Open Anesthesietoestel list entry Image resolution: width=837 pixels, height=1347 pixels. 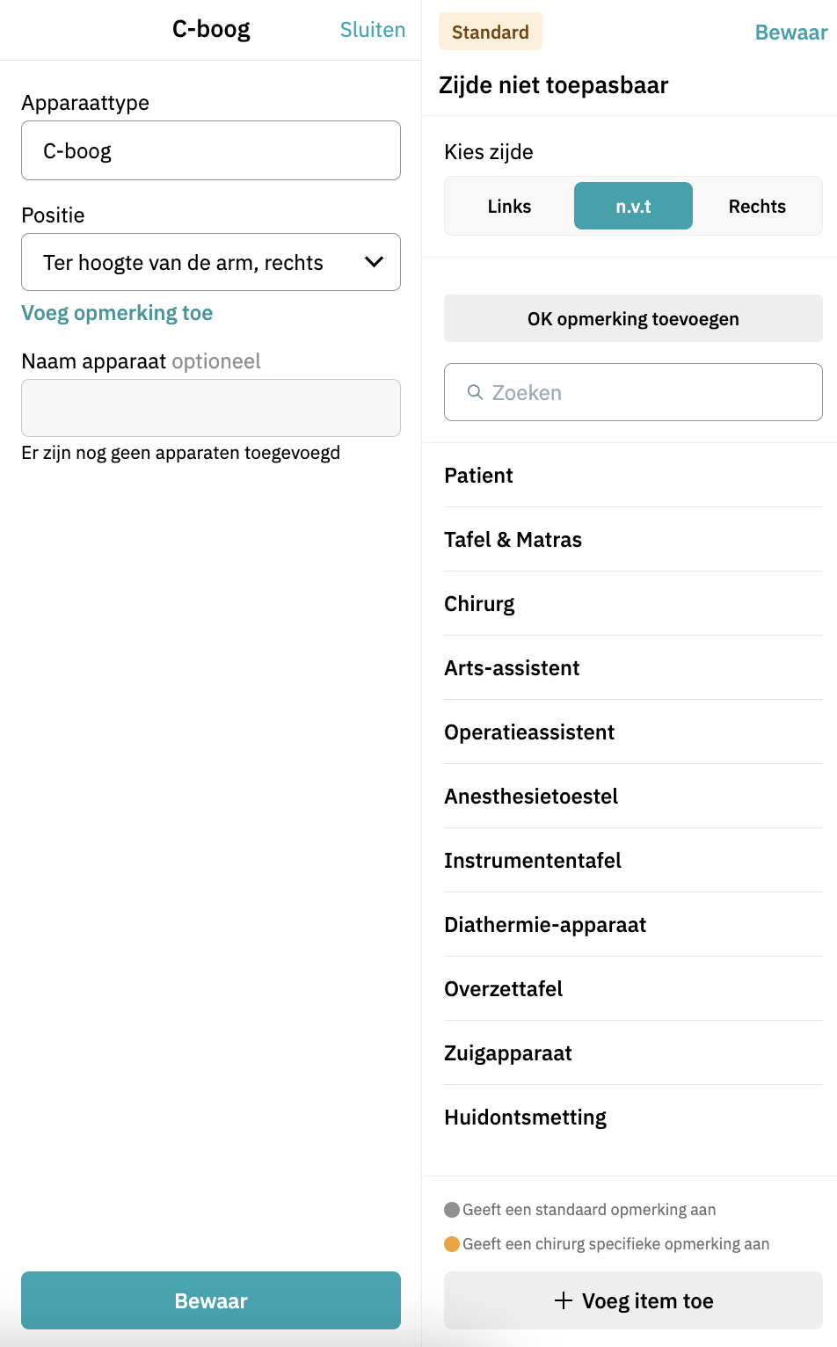click(x=531, y=797)
